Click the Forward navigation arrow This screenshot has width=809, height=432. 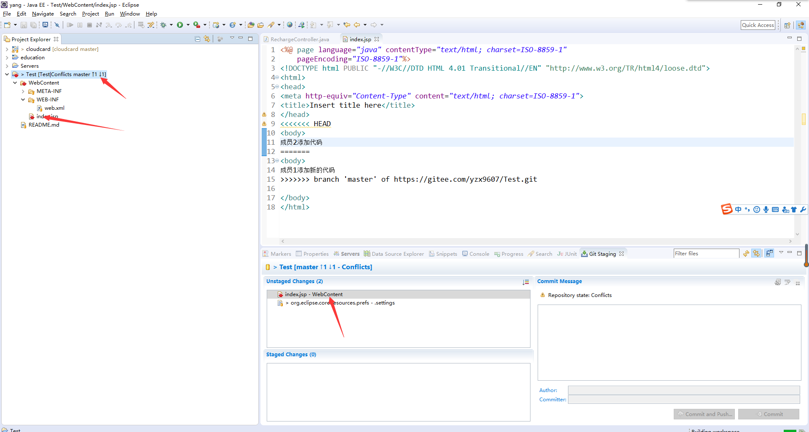click(x=374, y=25)
